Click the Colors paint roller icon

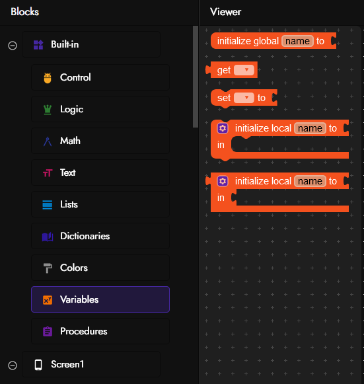tap(48, 268)
